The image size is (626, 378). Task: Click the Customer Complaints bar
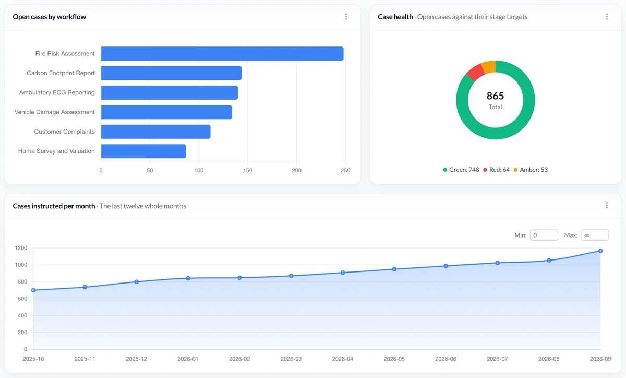point(156,132)
